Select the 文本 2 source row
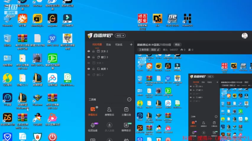This screenshot has width=252, height=141. [110, 51]
